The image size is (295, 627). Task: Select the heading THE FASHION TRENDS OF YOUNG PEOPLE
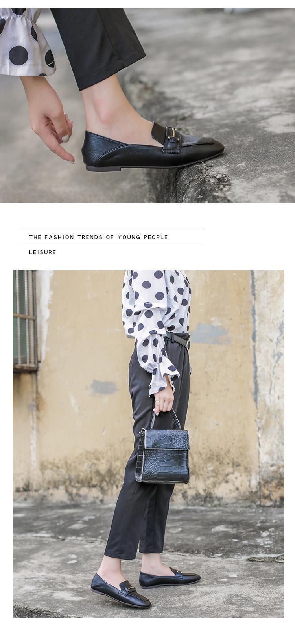pyautogui.click(x=98, y=237)
